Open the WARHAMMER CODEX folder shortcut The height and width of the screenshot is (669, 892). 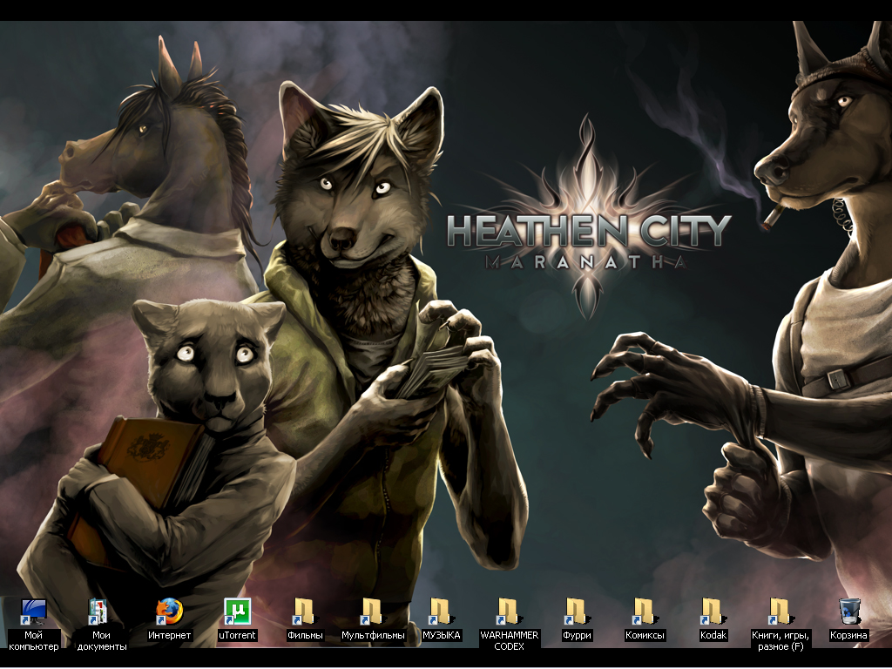[x=509, y=612]
